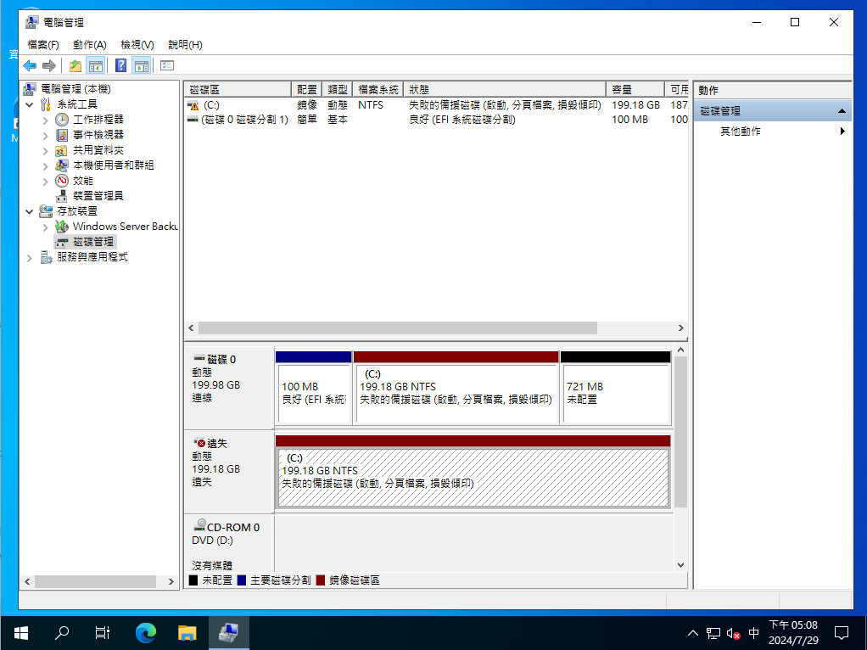Viewport: 867px width, 650px height.
Task: Click the volume list scroll right arrow
Action: click(x=680, y=328)
